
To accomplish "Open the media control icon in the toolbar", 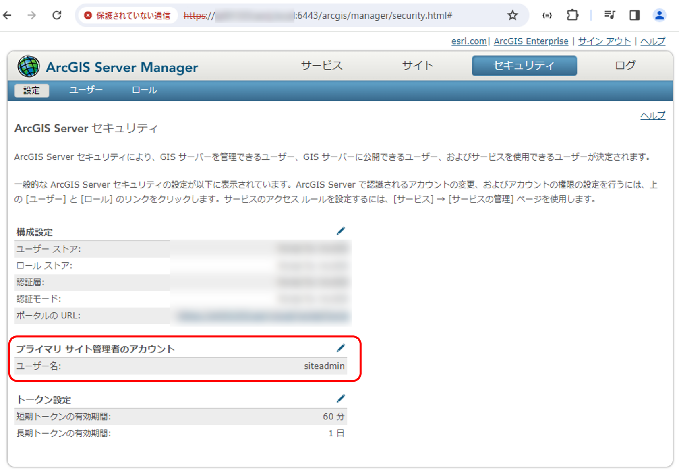I will pos(609,15).
